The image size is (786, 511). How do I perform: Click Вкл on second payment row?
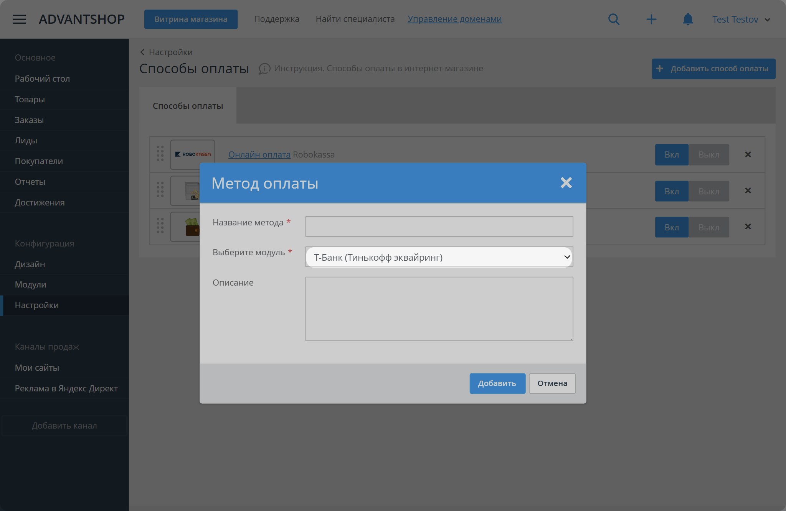click(672, 191)
